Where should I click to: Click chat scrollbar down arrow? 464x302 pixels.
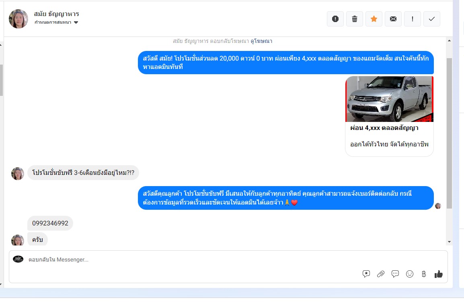pyautogui.click(x=449, y=242)
